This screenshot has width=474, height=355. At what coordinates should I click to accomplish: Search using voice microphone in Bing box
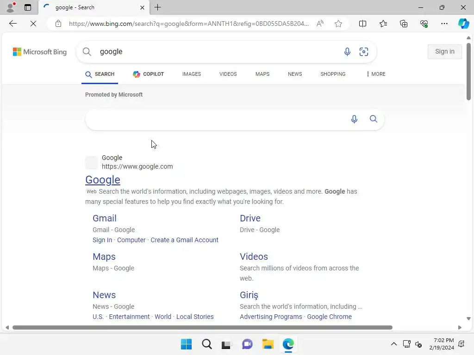click(347, 52)
